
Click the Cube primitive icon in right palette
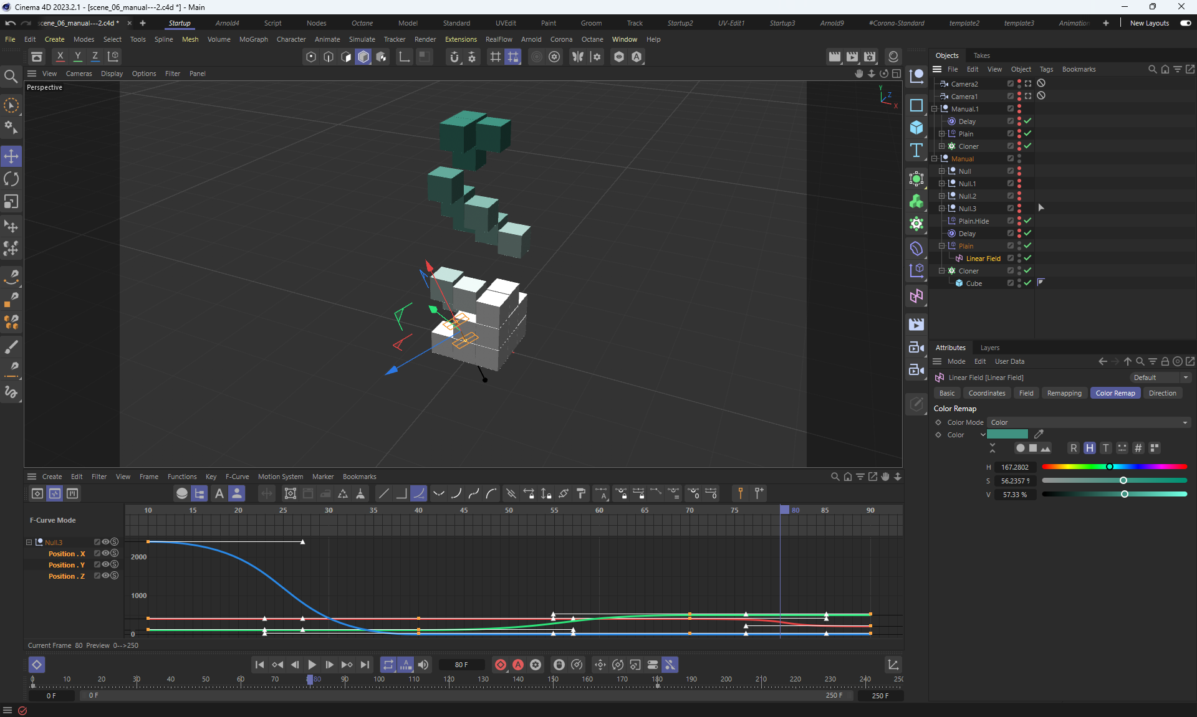tap(916, 128)
